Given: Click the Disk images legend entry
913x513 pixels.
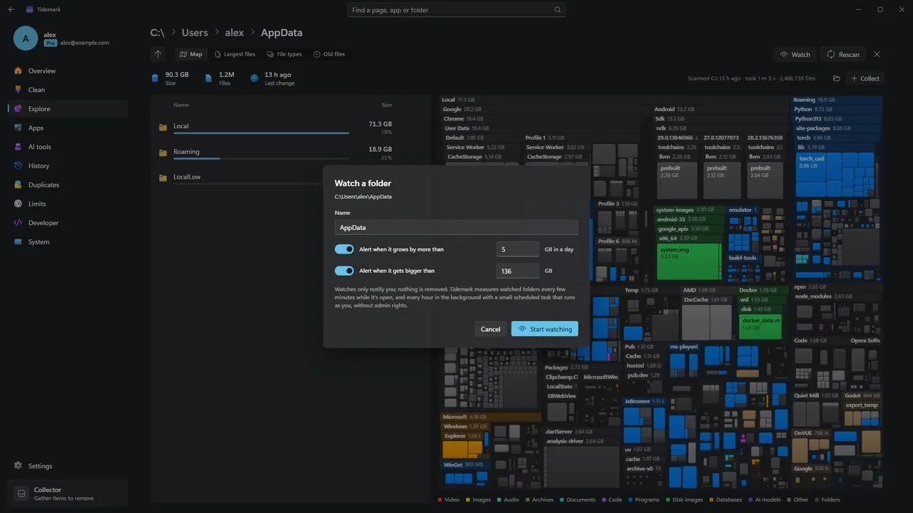Looking at the screenshot, I should (x=684, y=499).
